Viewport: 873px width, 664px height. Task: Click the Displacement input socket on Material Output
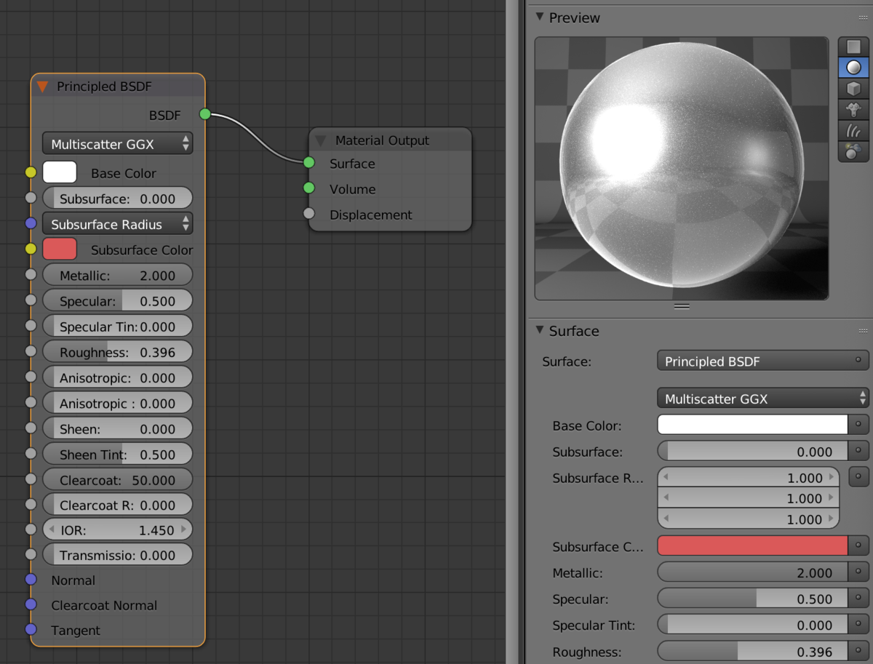tap(309, 214)
